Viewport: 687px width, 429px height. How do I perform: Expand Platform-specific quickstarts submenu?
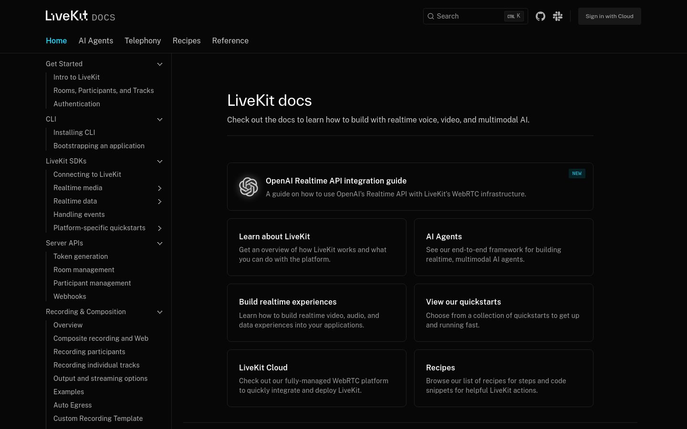(x=160, y=228)
